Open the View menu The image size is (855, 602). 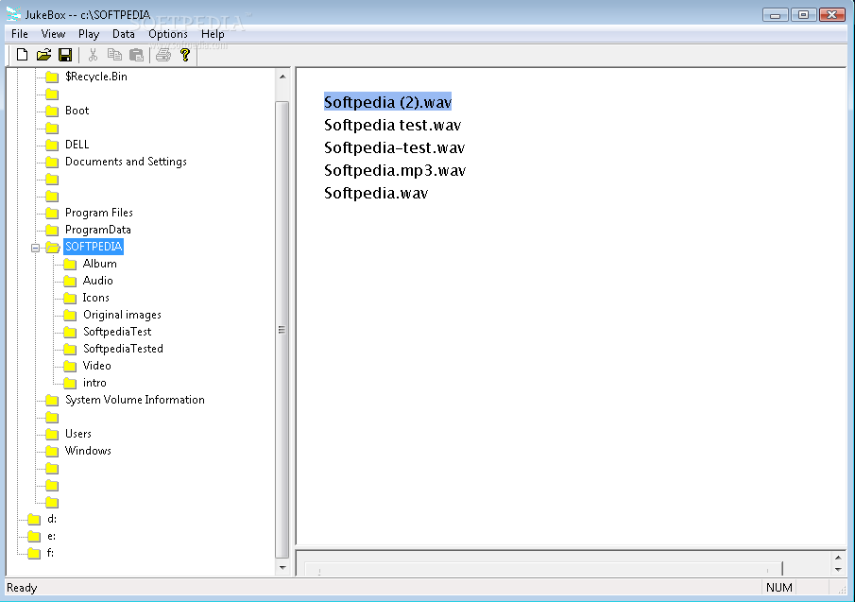tap(53, 34)
